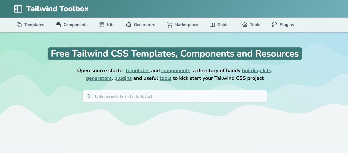Open the Tailwind Toolbox home title
Screen dimensions: 348x155
coord(57,9)
